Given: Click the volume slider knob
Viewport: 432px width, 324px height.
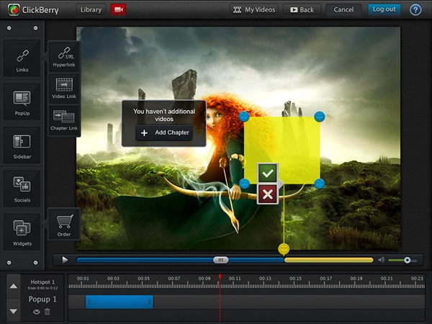Looking at the screenshot, I should [408, 260].
